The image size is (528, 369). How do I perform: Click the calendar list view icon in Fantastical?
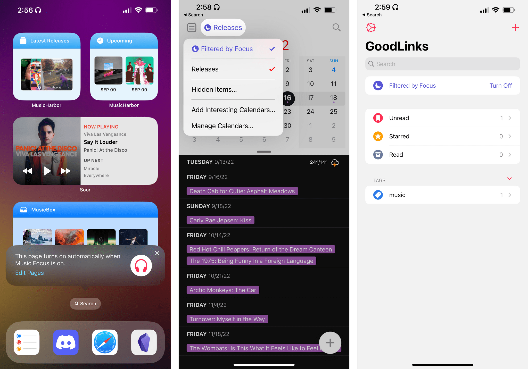pos(192,27)
